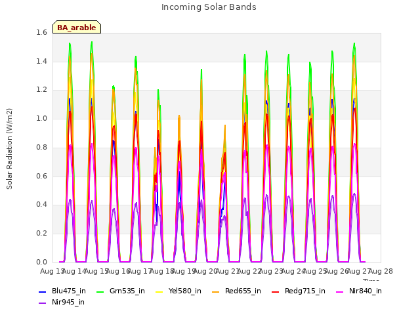This screenshot has width=420, height=315.
Task: Click the Incoming Solar Bands chart title
Action: (x=209, y=7)
